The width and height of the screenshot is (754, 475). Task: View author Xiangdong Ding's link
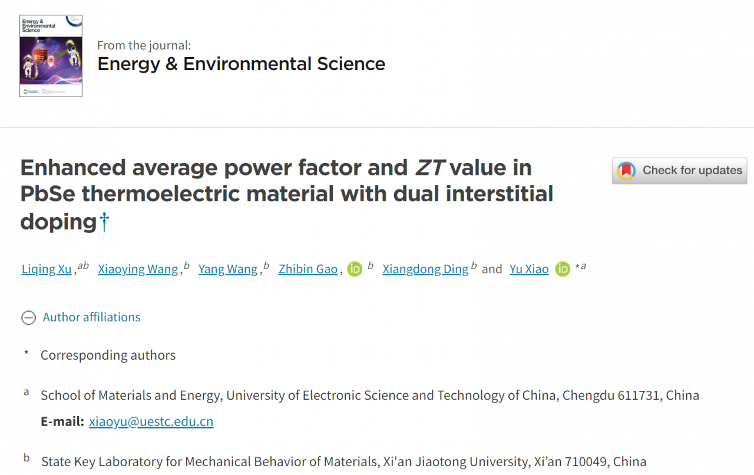[x=425, y=270]
